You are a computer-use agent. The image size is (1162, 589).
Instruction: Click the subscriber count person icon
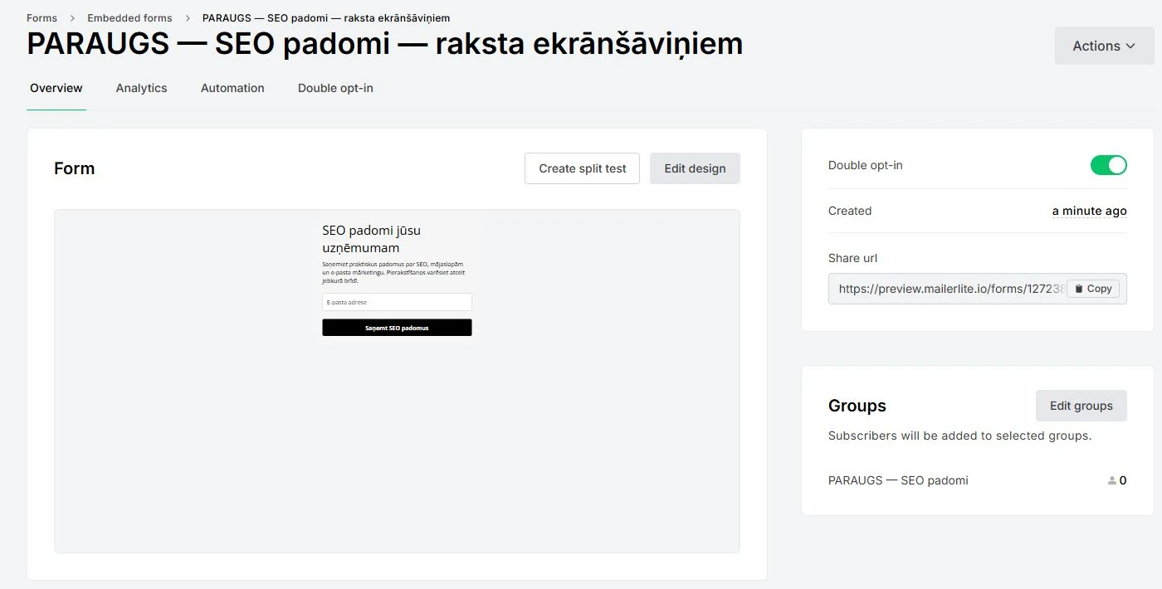(1112, 480)
